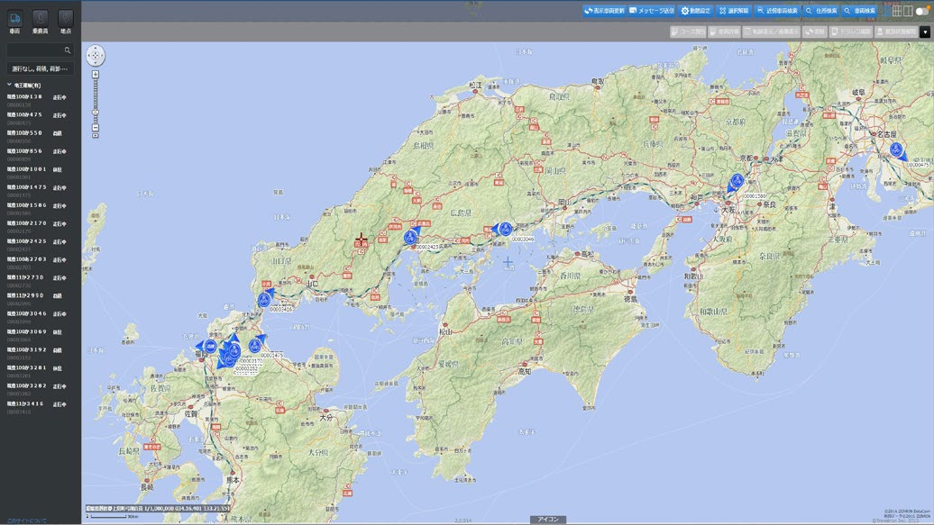This screenshot has width=934, height=525.
Task: Zoom in with the map plus button
Action: [96, 75]
